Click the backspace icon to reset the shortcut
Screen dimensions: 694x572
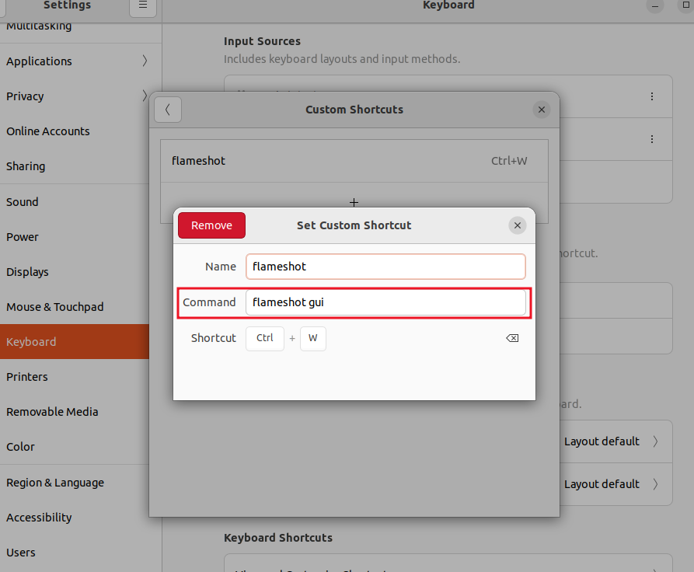(512, 338)
